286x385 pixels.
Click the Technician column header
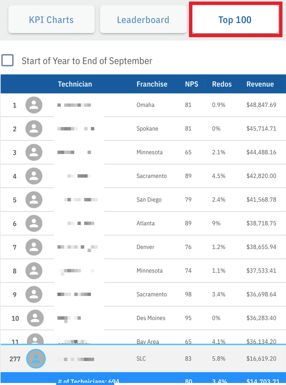pyautogui.click(x=75, y=84)
